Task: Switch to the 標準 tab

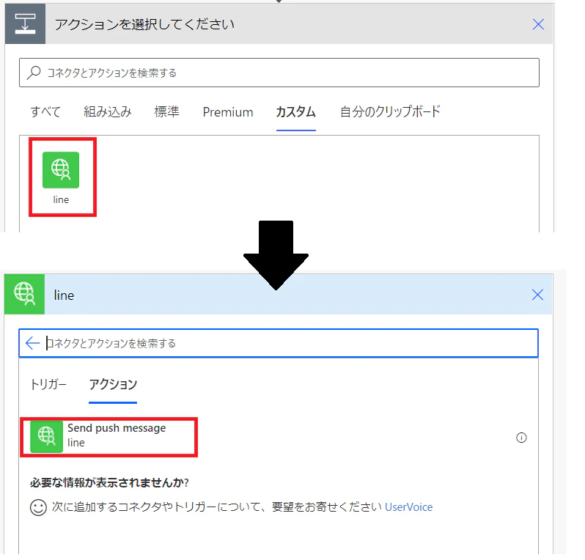Action: point(166,112)
